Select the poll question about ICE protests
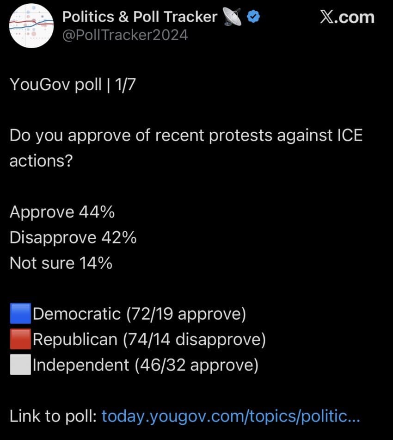The image size is (393, 440). pos(185,148)
